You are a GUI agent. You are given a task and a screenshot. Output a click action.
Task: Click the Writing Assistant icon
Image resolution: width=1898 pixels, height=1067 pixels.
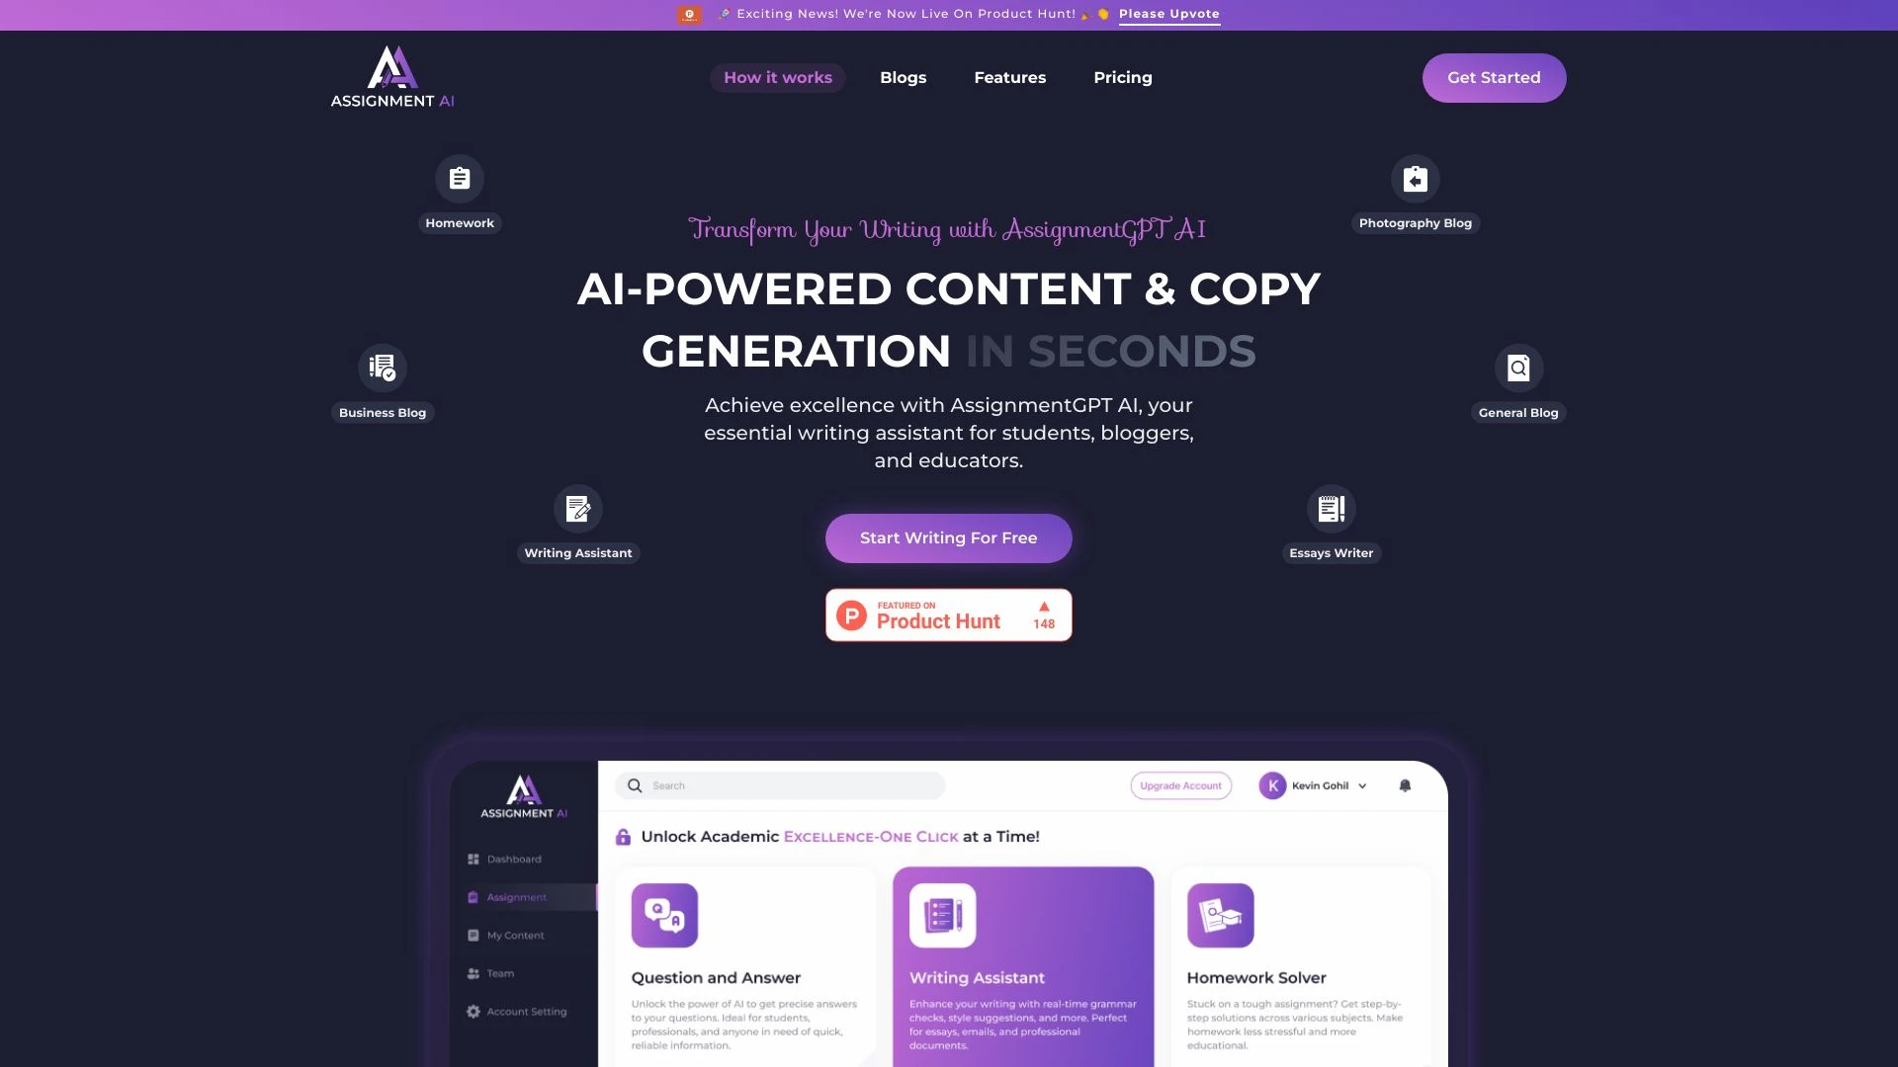pos(577,508)
